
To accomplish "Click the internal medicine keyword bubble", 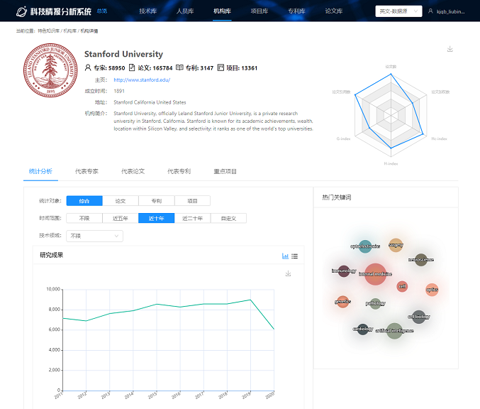I will (375, 274).
